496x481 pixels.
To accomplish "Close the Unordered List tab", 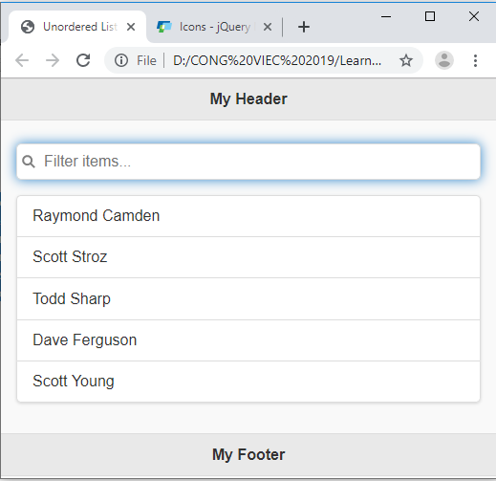I will click(131, 27).
